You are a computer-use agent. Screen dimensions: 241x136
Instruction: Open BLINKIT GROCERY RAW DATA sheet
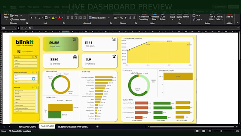(x=73, y=127)
